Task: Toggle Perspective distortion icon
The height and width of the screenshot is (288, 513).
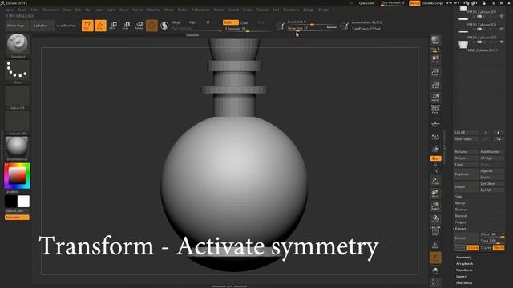Action: (435, 110)
